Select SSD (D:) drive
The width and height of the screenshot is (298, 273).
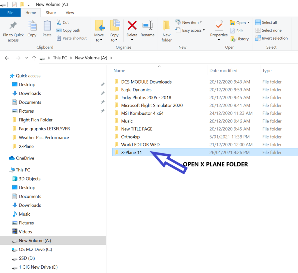click(x=23, y=258)
